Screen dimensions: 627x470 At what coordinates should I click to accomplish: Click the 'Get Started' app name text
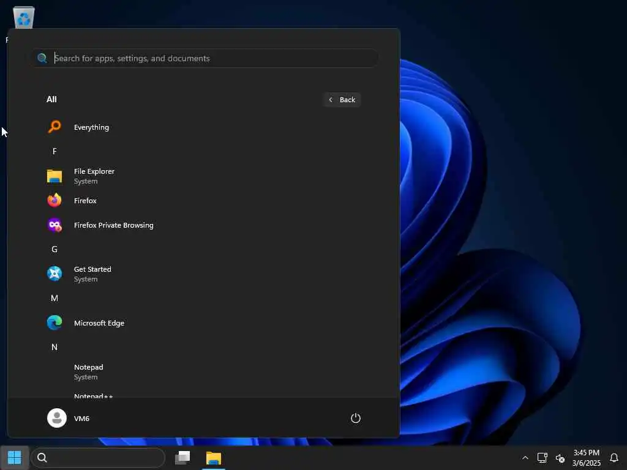[92, 269]
